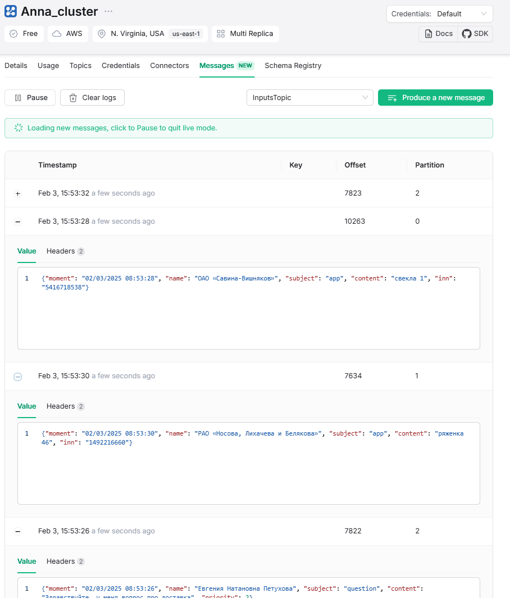Open Headers tab for offset 10263 message
Screen dimensions: 510x607
coord(65,251)
